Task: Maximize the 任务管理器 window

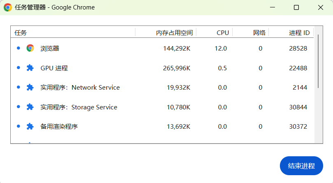Action: (296, 7)
